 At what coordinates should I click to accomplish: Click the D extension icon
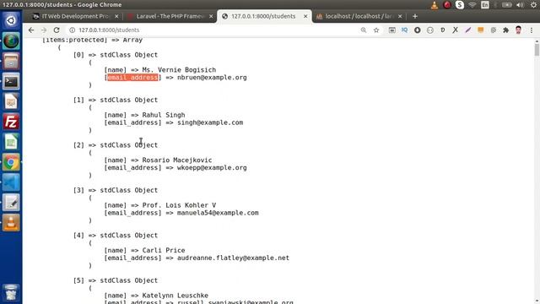442,30
